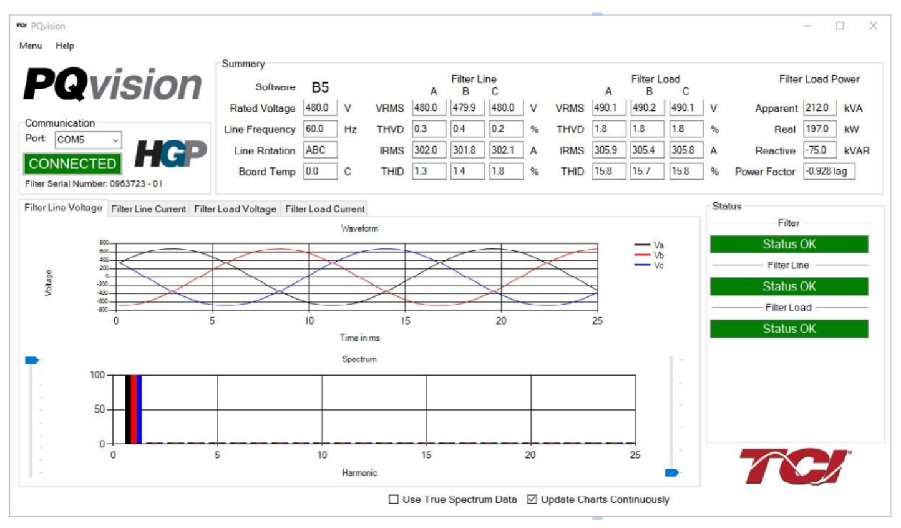Click the PQvision title bar icon

[22, 26]
